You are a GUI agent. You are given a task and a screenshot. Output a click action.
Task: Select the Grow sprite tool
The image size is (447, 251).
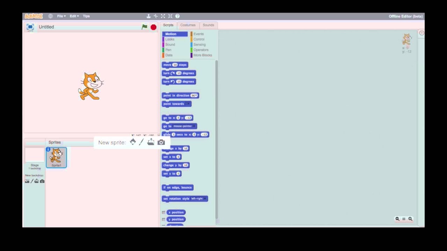[163, 16]
